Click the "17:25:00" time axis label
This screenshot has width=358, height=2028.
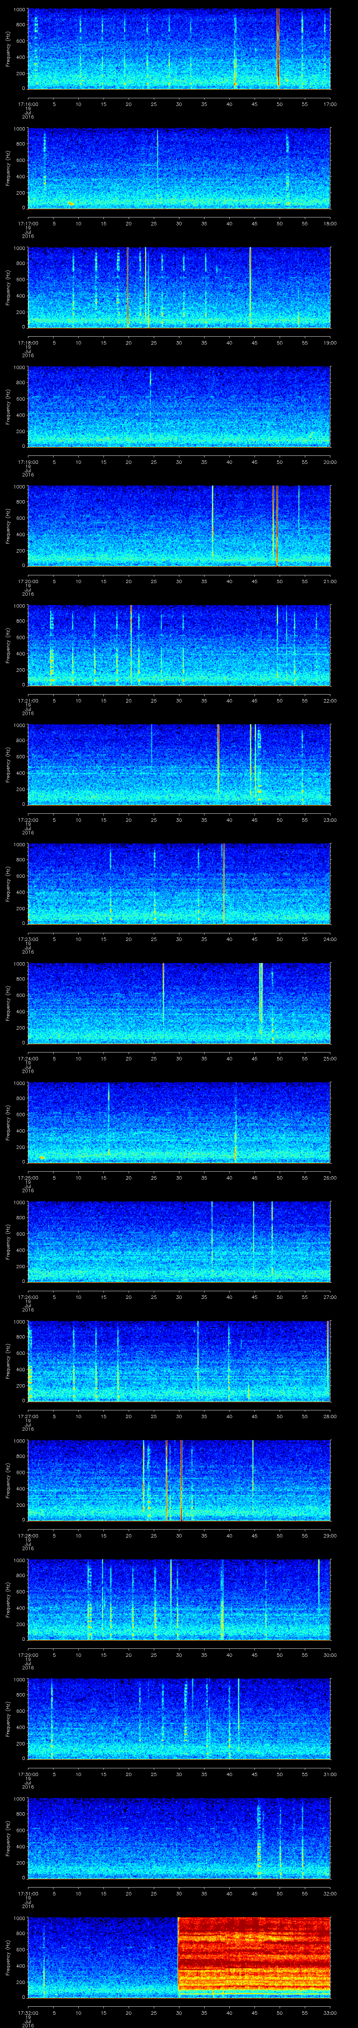tap(28, 1177)
